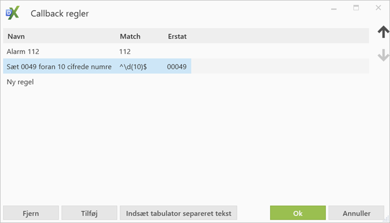Image resolution: width=390 pixels, height=223 pixels.
Task: Sort by the Match column header
Action: [x=130, y=36]
